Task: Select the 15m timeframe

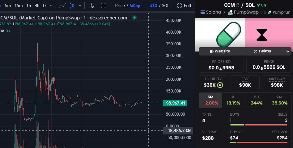Action: coord(19,6)
